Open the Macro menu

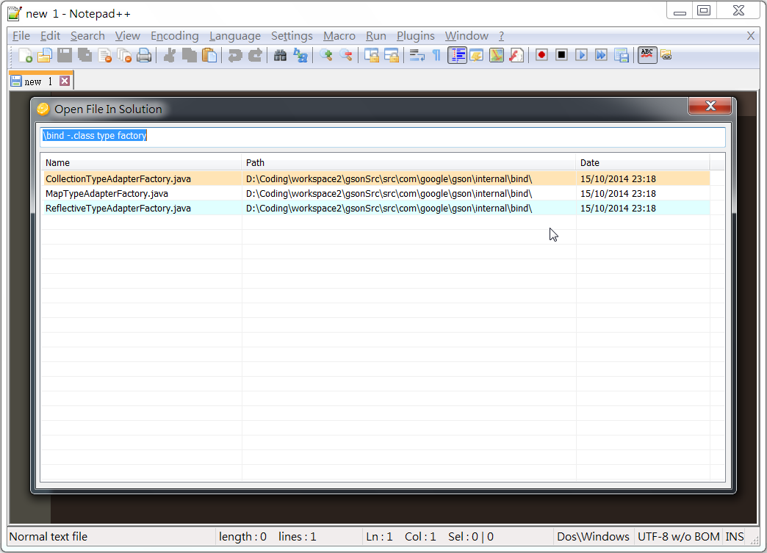click(339, 35)
